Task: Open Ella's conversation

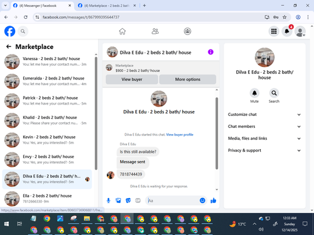Action: 47,199
